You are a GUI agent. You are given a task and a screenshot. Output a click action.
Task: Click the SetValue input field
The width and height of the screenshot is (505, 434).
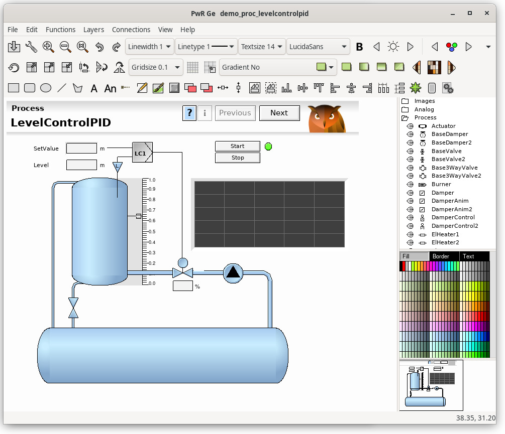[x=81, y=149]
